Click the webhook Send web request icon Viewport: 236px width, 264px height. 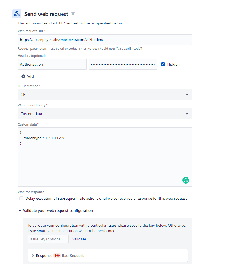point(17,14)
